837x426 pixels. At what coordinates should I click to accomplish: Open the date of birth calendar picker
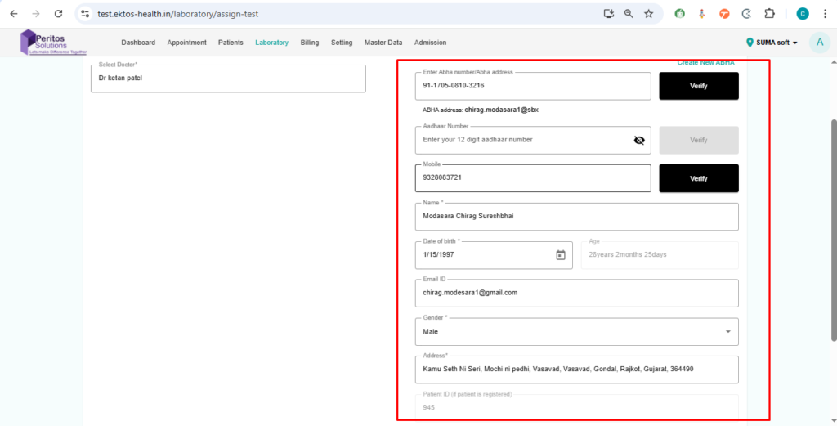coord(561,255)
